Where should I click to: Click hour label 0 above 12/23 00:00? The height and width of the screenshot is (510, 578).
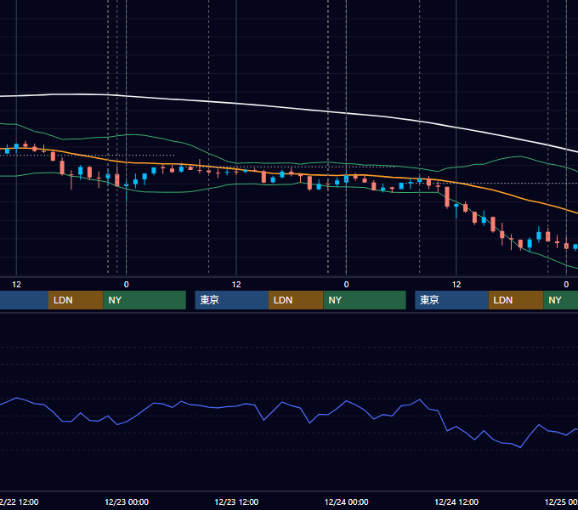[127, 285]
